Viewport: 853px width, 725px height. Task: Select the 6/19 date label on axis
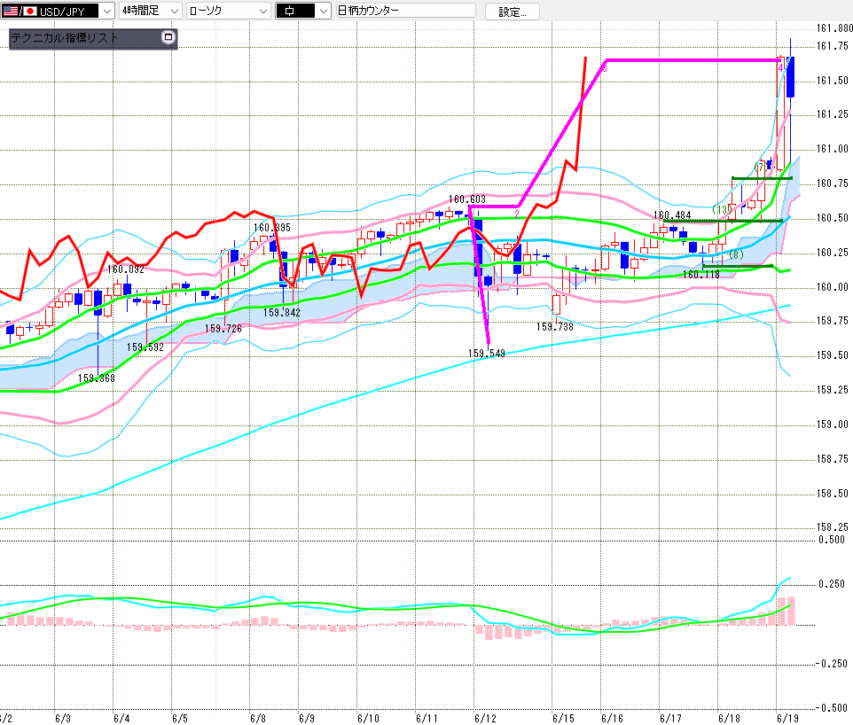pos(787,719)
